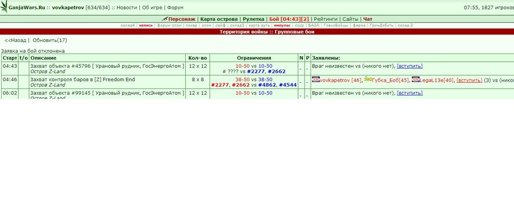
Task: Open the склад4 quick link
Action: [x=128, y=25]
